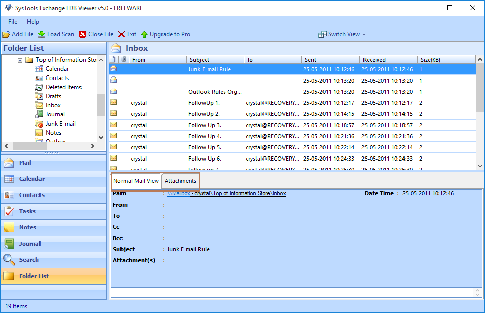The width and height of the screenshot is (485, 313).
Task: Select the Follow Up 5. message row
Action: click(292, 147)
